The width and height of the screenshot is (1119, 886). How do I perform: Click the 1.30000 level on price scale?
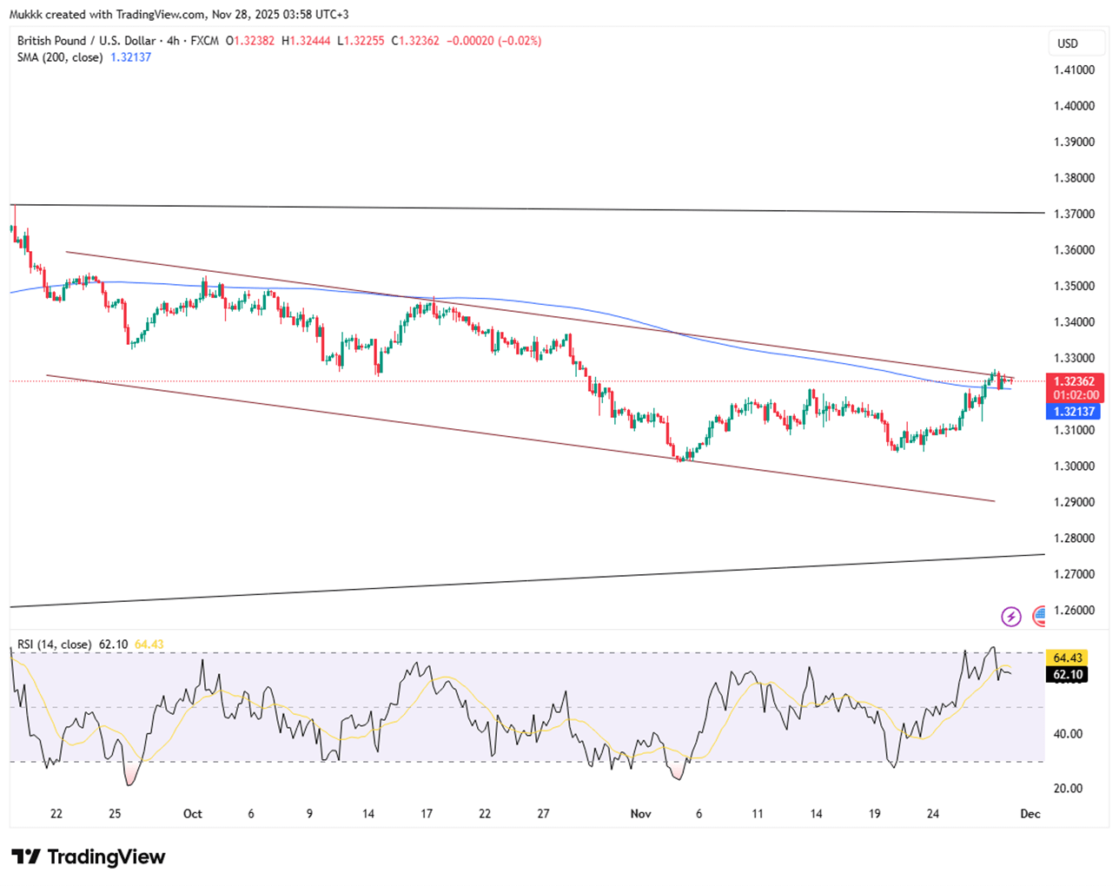pyautogui.click(x=1076, y=466)
